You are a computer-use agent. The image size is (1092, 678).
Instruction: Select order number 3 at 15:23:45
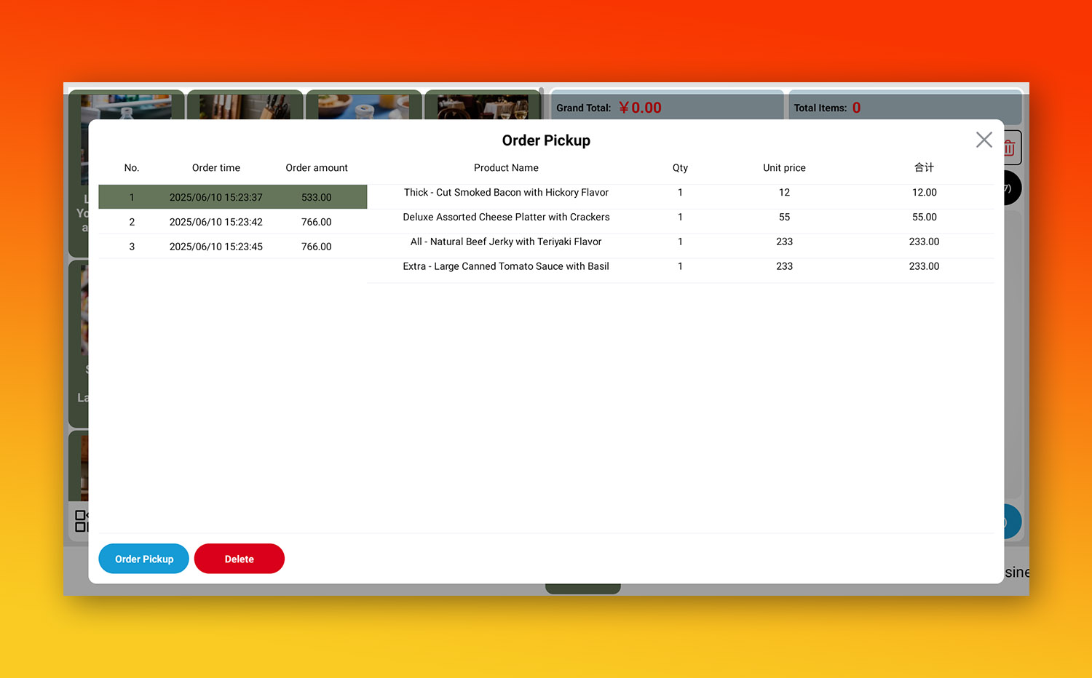coord(232,247)
